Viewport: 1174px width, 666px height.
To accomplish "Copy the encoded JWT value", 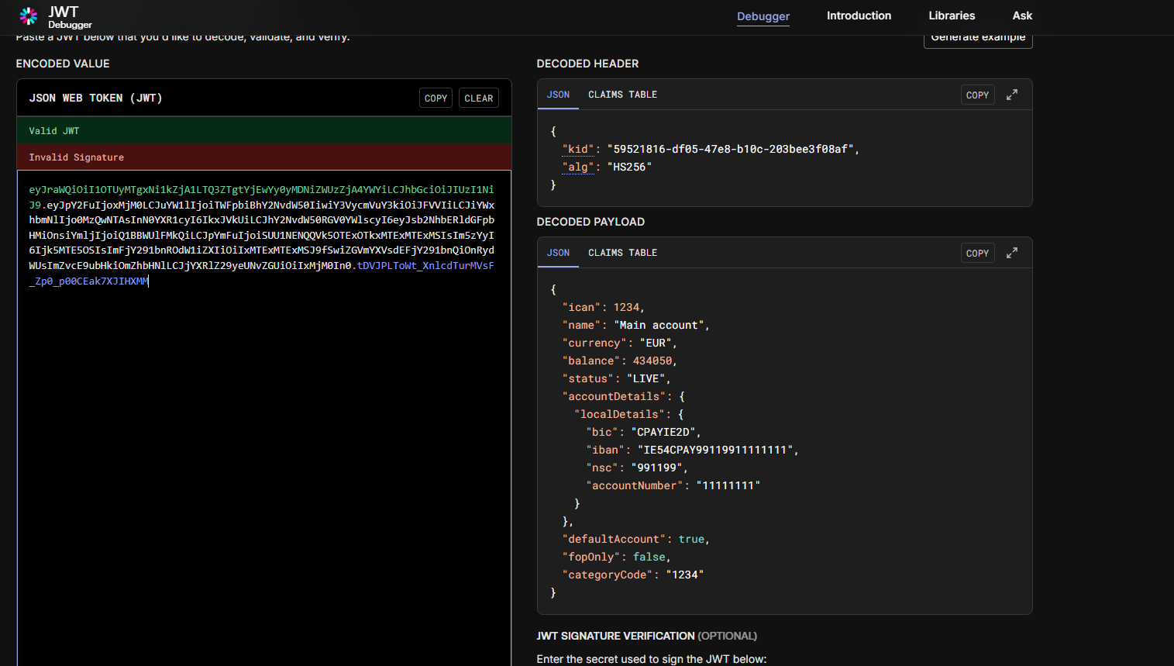I will [436, 98].
